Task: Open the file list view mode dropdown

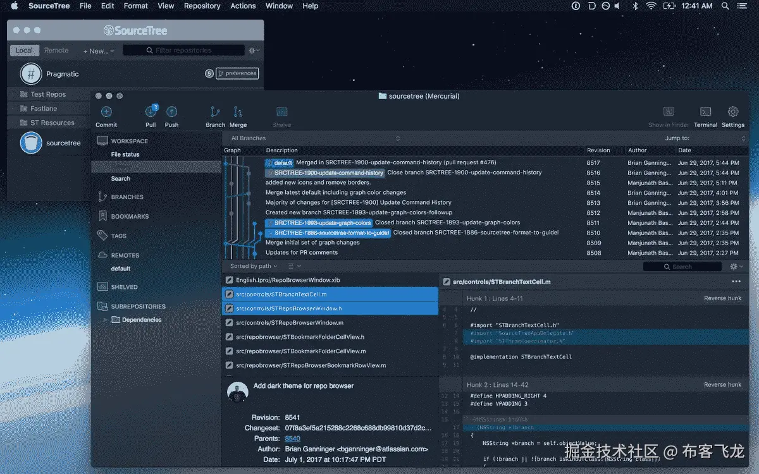Action: coord(294,266)
